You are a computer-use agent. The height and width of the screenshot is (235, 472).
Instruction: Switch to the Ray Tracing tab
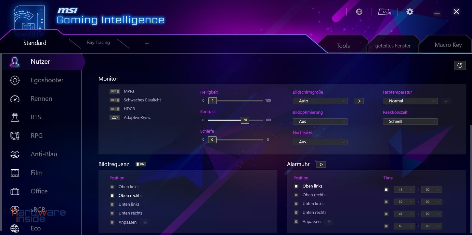[98, 43]
